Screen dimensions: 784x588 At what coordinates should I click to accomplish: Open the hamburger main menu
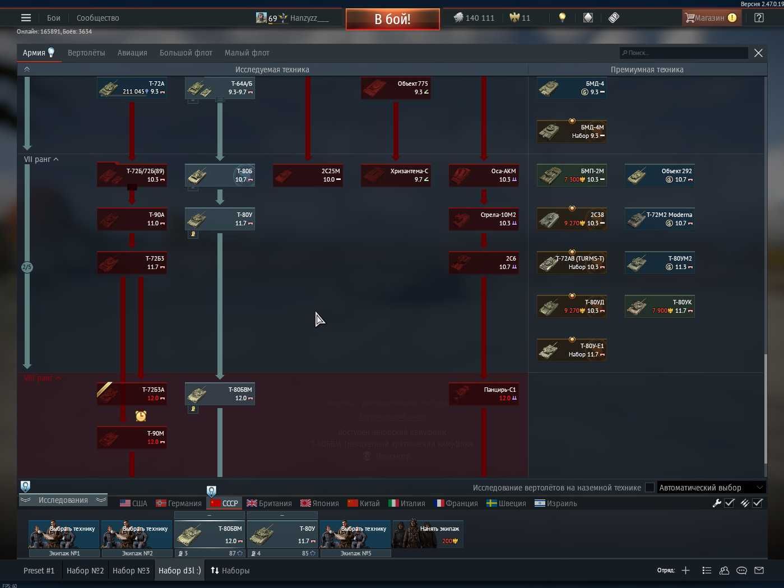[26, 18]
